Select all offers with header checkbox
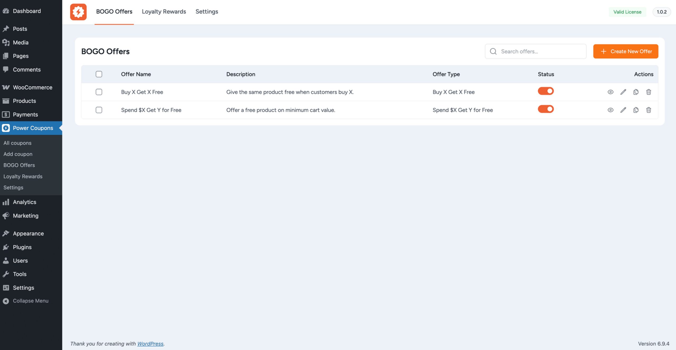 [99, 74]
